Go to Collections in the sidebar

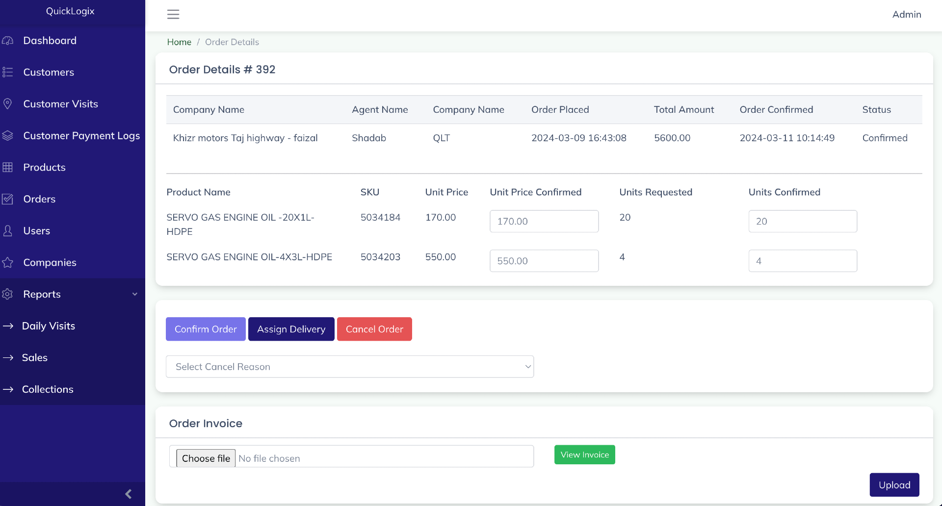click(x=48, y=389)
